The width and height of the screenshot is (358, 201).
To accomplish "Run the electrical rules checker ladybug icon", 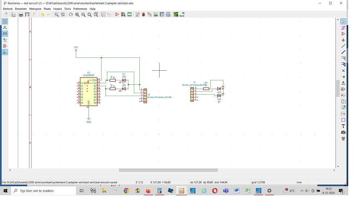I will coord(144,14).
